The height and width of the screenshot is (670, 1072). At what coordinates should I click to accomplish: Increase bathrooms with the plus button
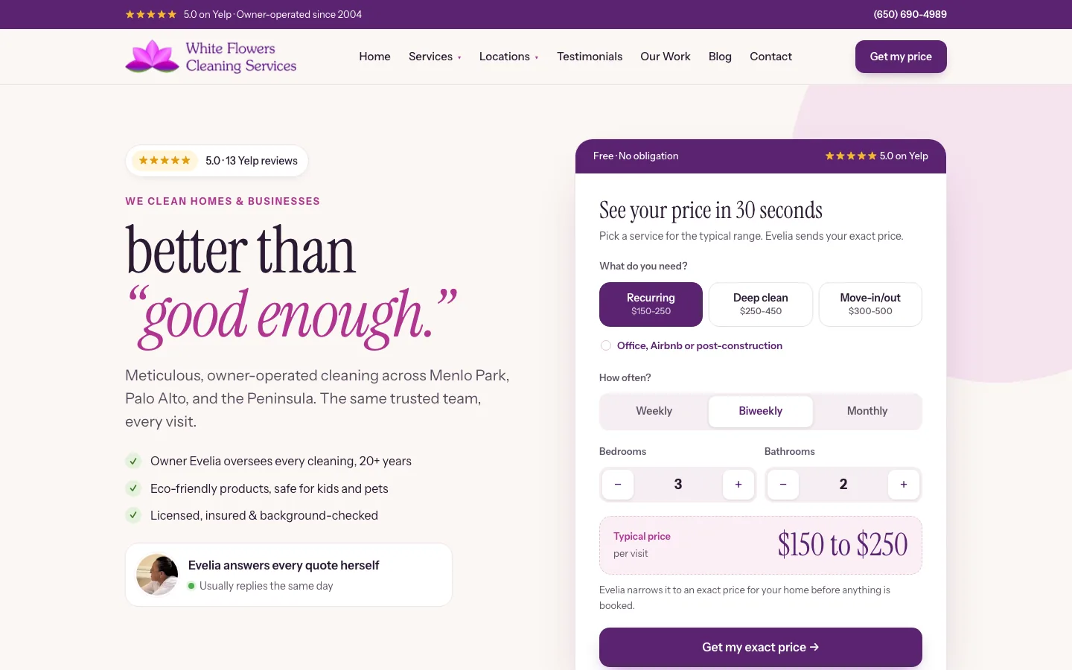point(904,485)
